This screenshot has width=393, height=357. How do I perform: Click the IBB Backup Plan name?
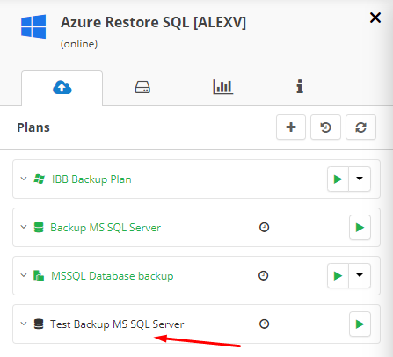click(91, 179)
